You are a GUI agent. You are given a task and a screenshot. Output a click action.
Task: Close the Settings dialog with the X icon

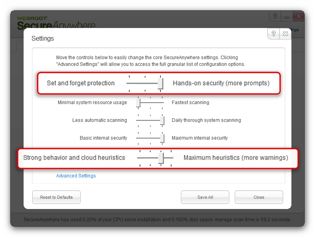(x=285, y=34)
